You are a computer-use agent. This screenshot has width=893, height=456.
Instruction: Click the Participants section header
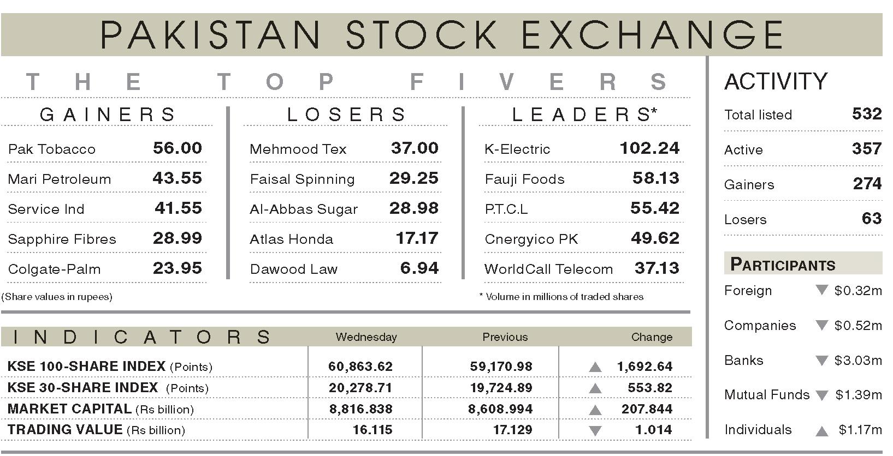point(783,265)
